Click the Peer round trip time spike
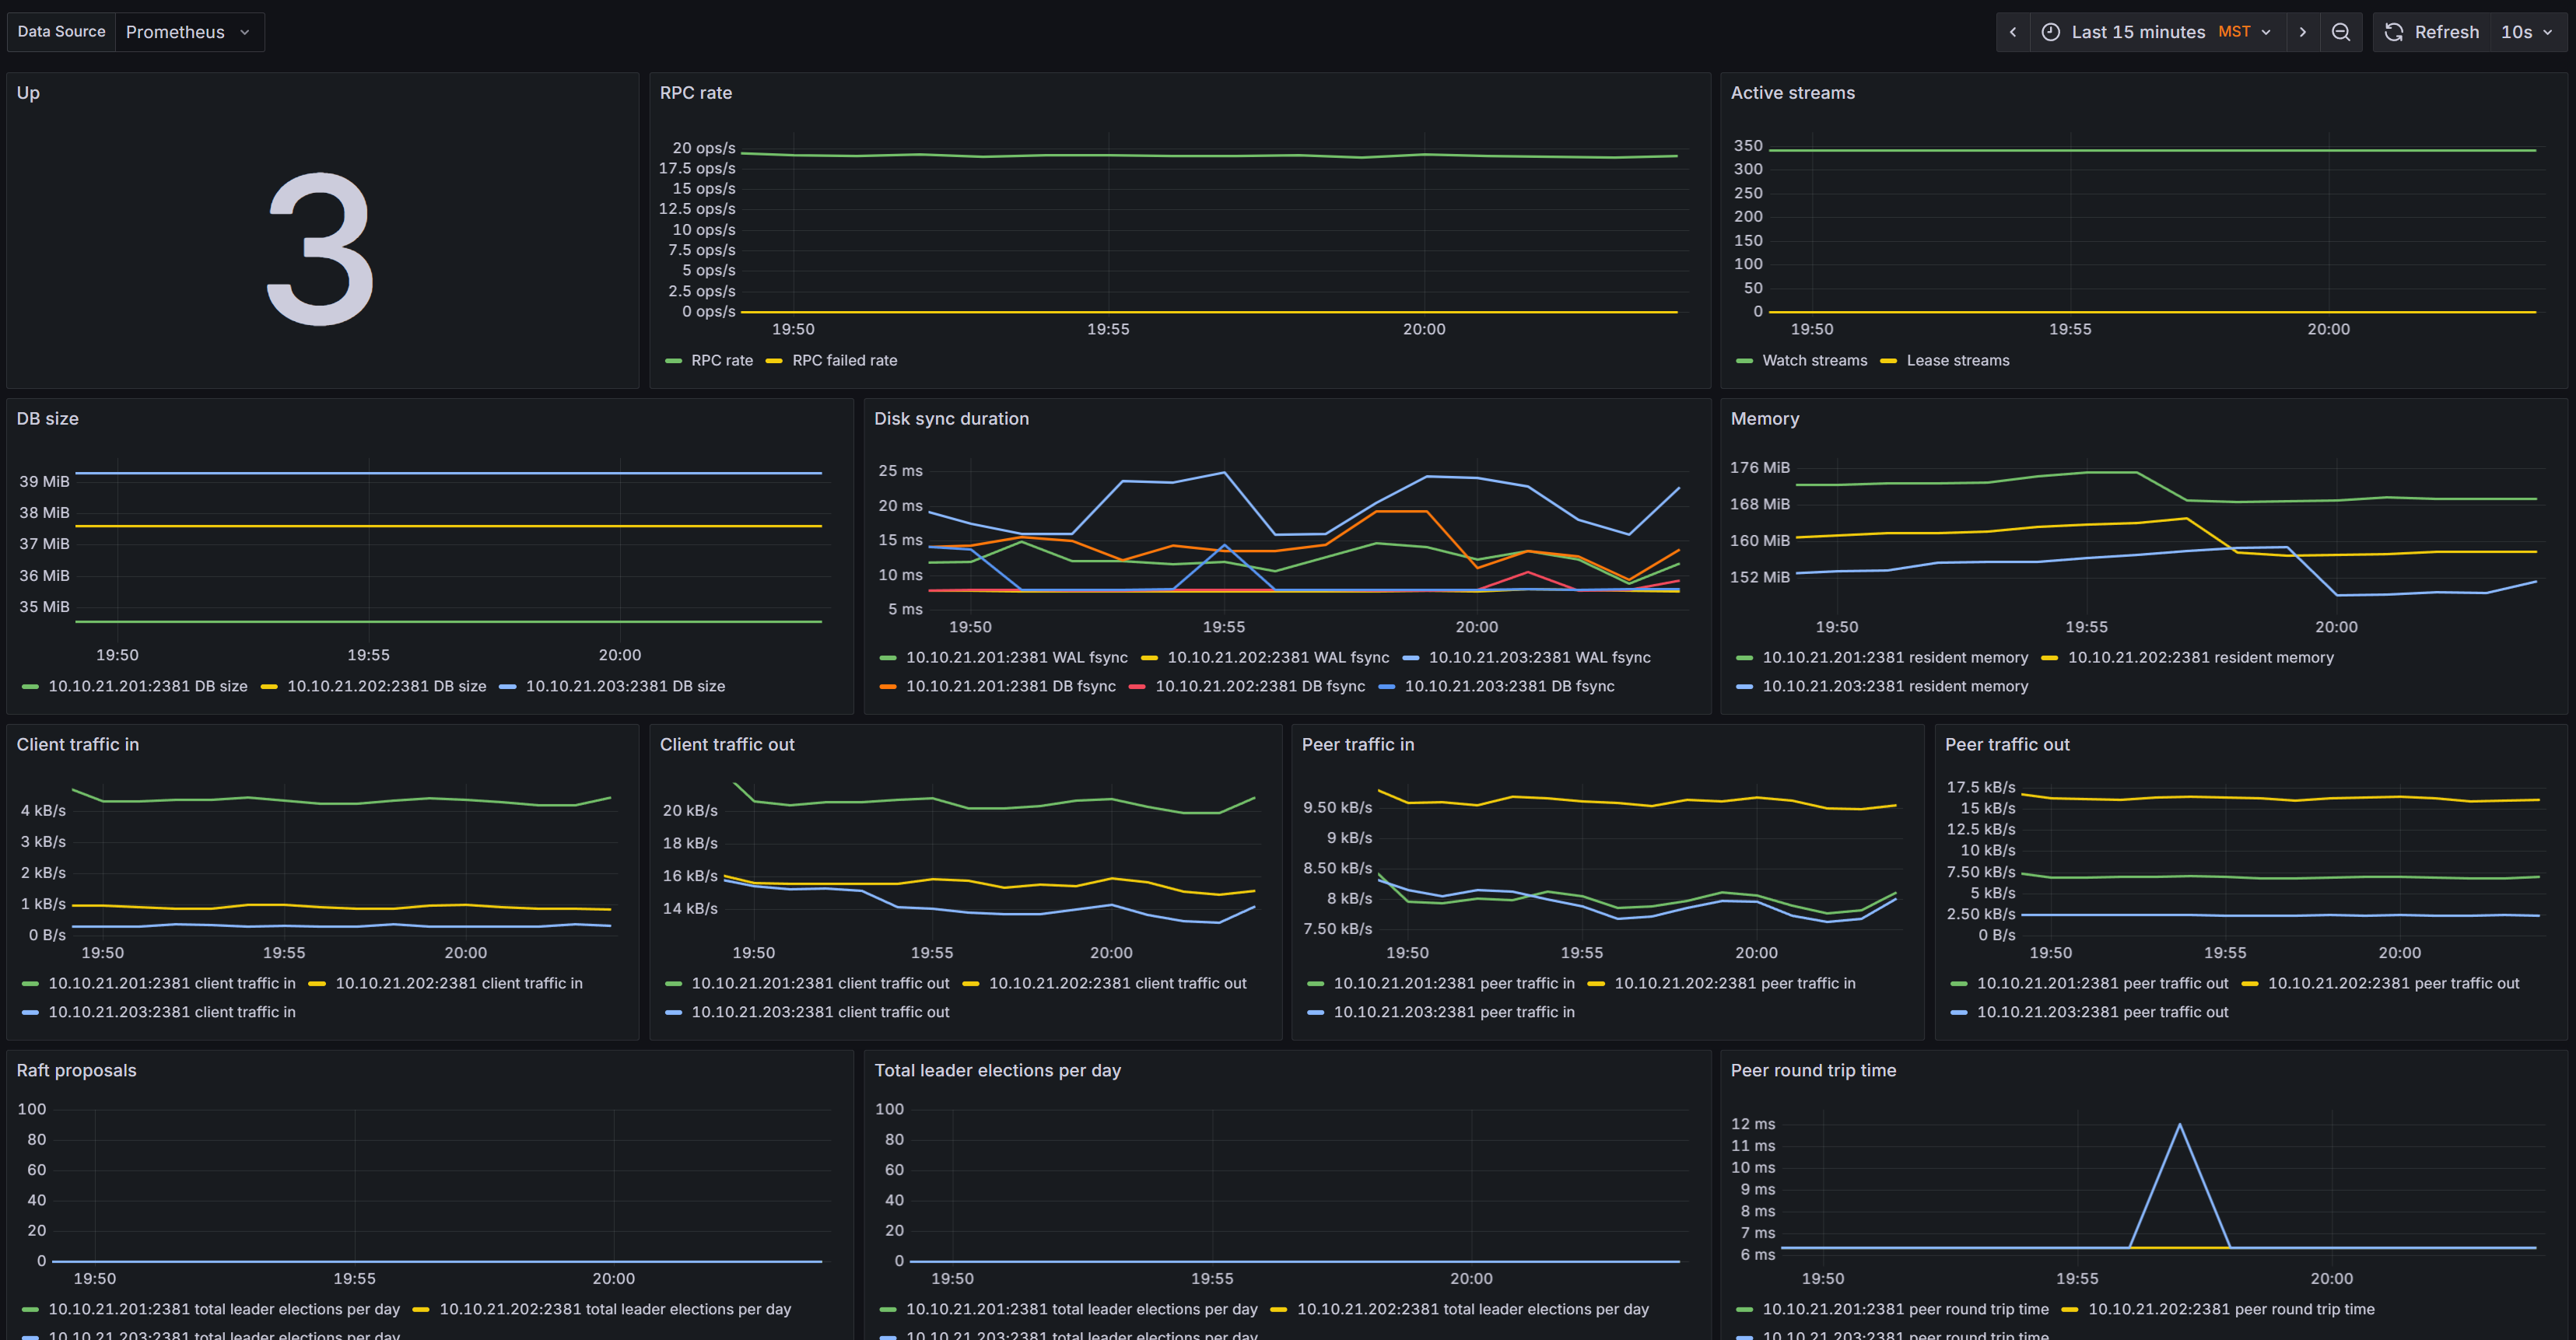This screenshot has height=1340, width=2576. coord(2179,1126)
